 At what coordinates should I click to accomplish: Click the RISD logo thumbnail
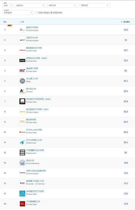click(22, 60)
